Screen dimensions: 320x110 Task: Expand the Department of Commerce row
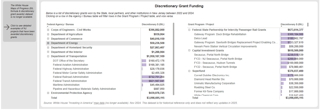pos(48,39)
